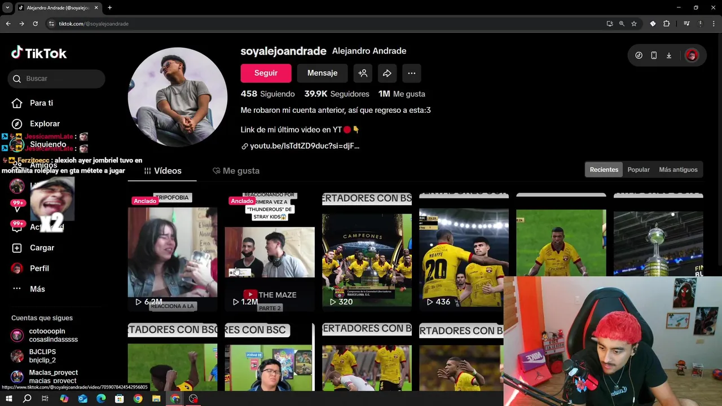Viewport: 722px width, 406px height.
Task: Close the Alejandro Andrade tab
Action: coord(96,8)
